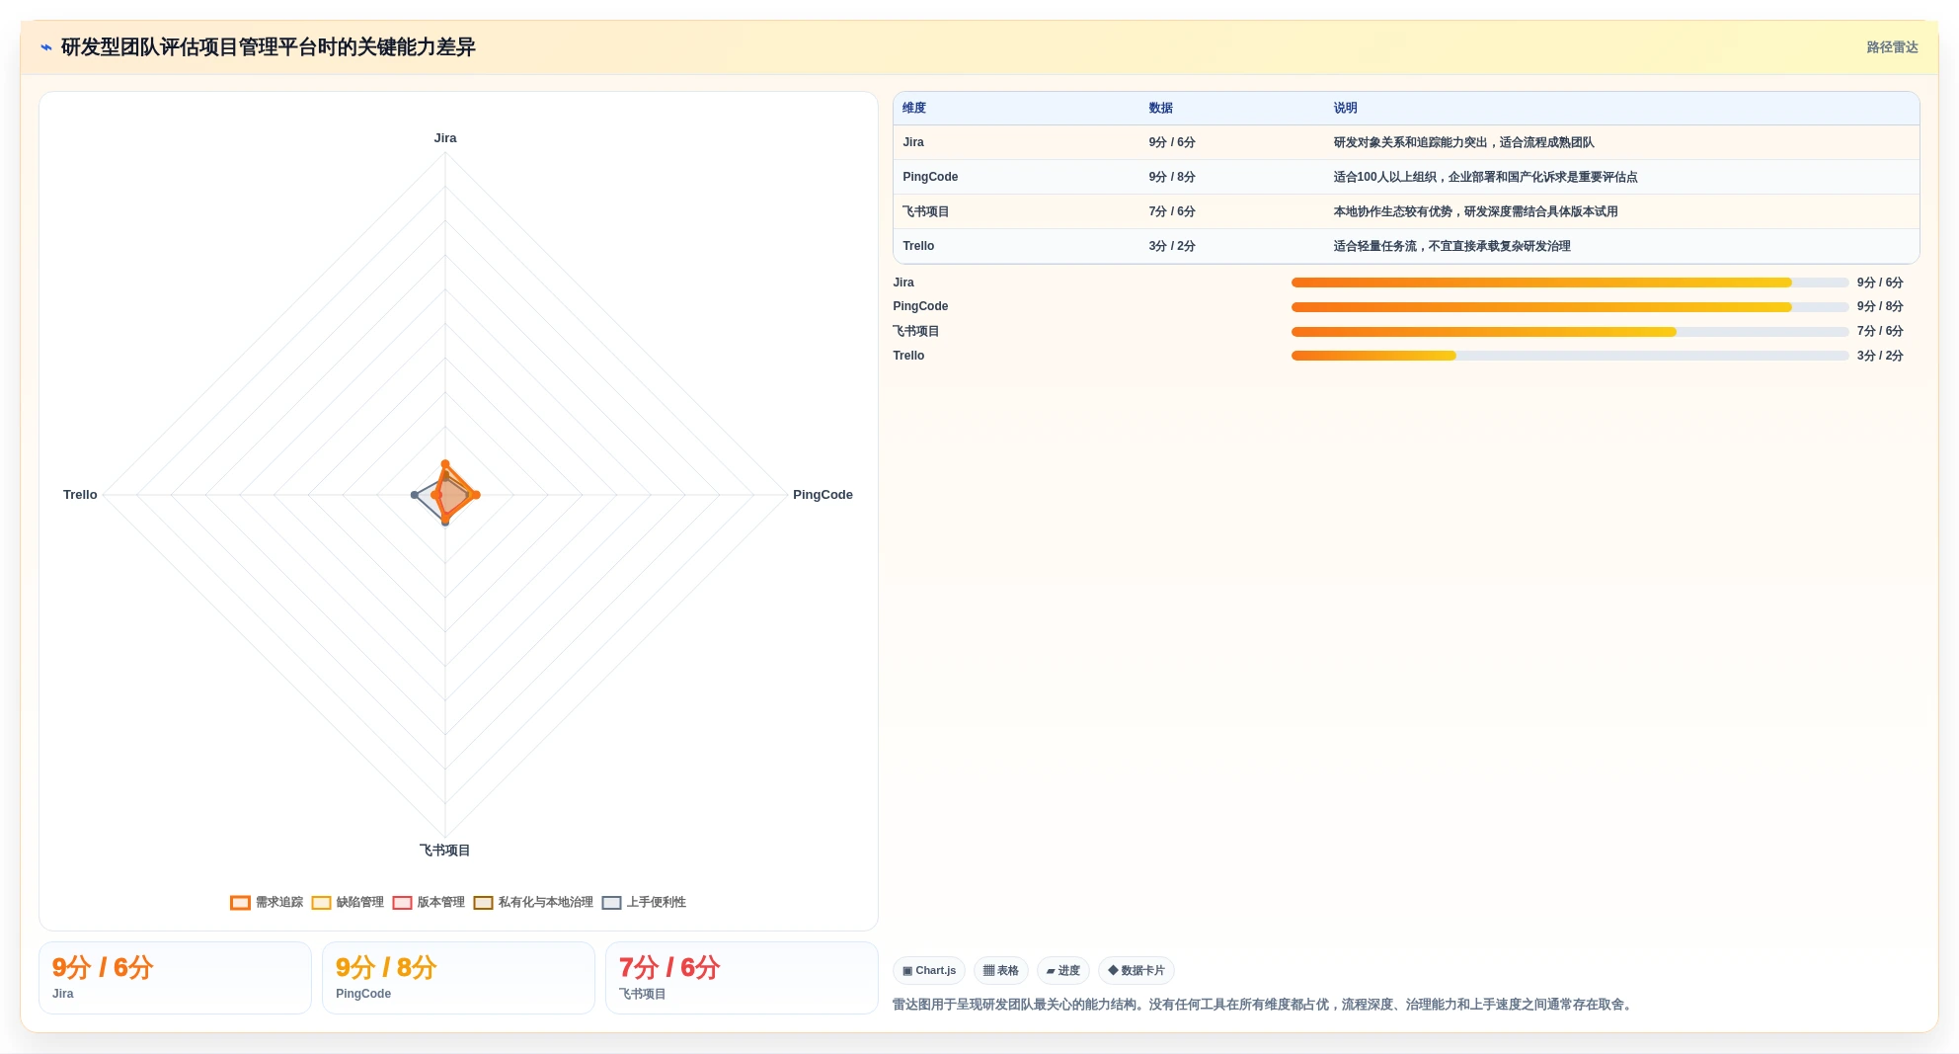Open the 飞书项目 7分 / 6分 data card

(x=742, y=978)
